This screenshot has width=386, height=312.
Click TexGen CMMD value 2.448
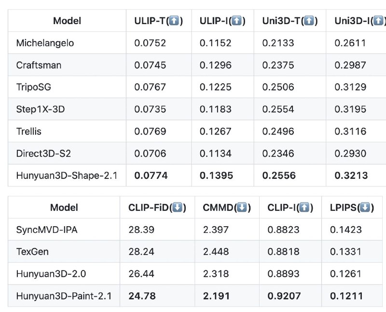pos(216,252)
